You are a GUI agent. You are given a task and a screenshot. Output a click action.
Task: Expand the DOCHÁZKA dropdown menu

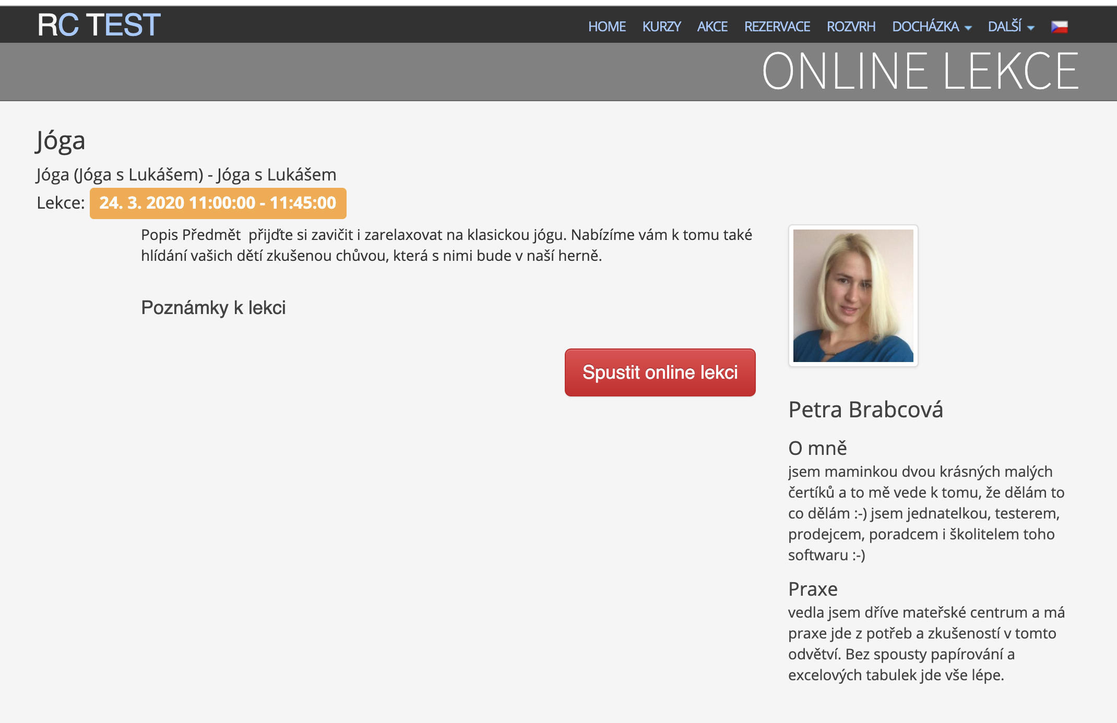pos(925,27)
